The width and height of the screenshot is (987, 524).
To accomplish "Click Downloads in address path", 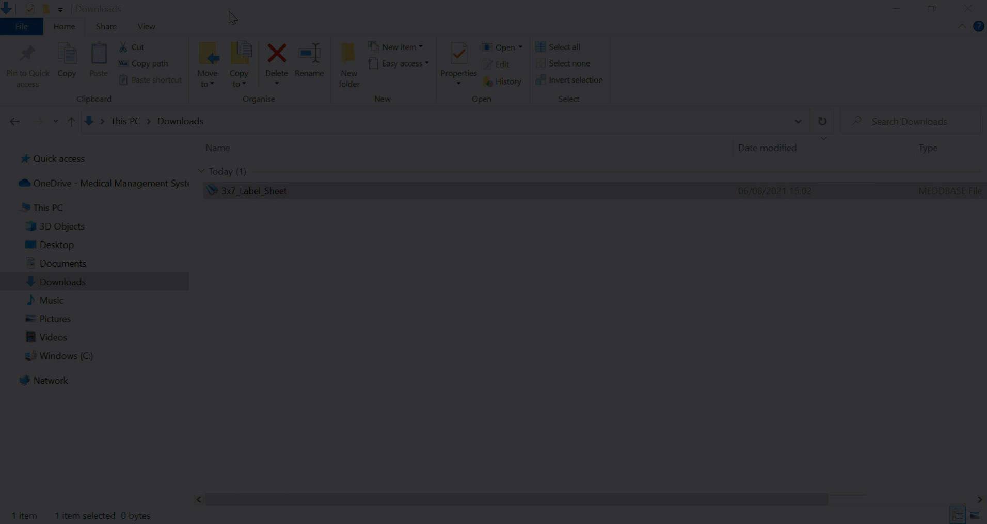I will tap(180, 121).
